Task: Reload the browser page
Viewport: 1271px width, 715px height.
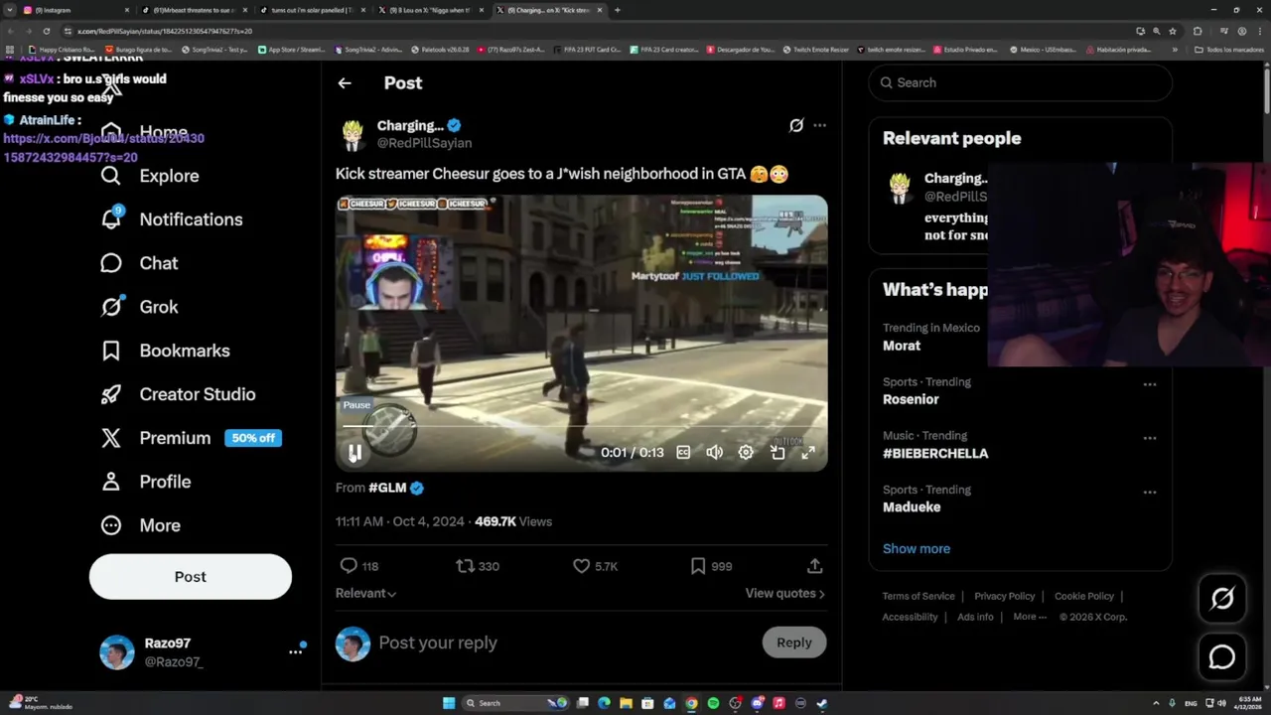Action: click(46, 31)
